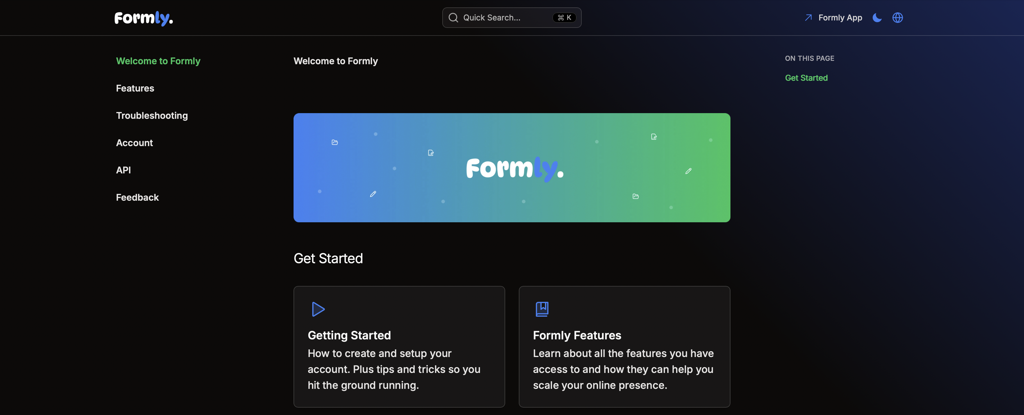Navigate to API docs in sidebar
This screenshot has width=1024, height=415.
pos(123,170)
